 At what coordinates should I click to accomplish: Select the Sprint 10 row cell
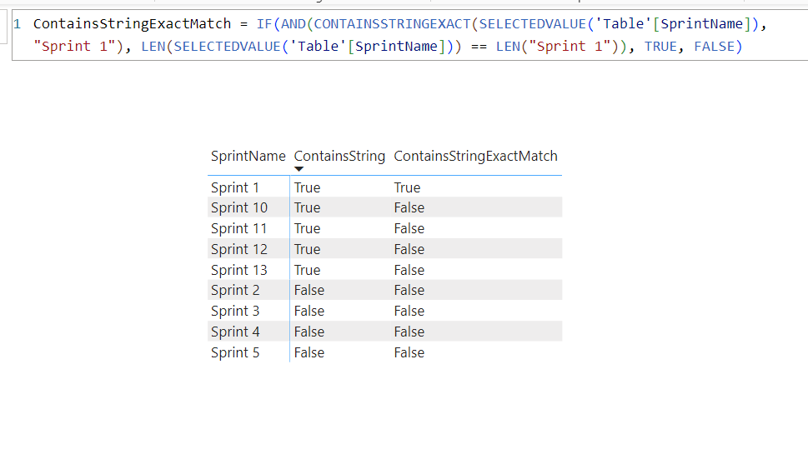point(239,207)
